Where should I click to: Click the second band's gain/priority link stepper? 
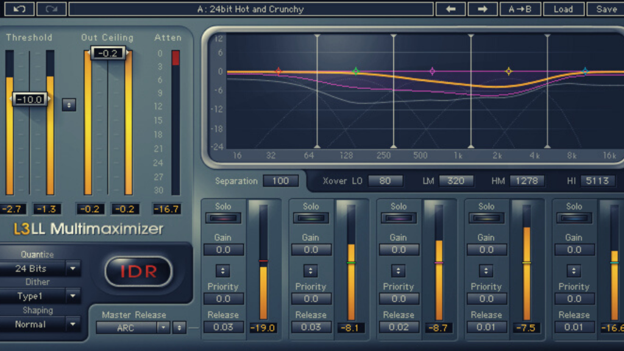(310, 271)
